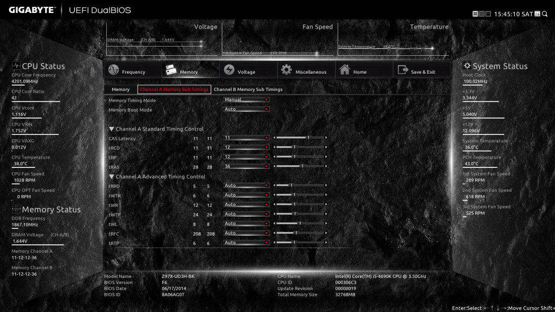Viewport: 555px width, 312px height.
Task: Open the tWR Auto dropdown
Action: click(247, 205)
